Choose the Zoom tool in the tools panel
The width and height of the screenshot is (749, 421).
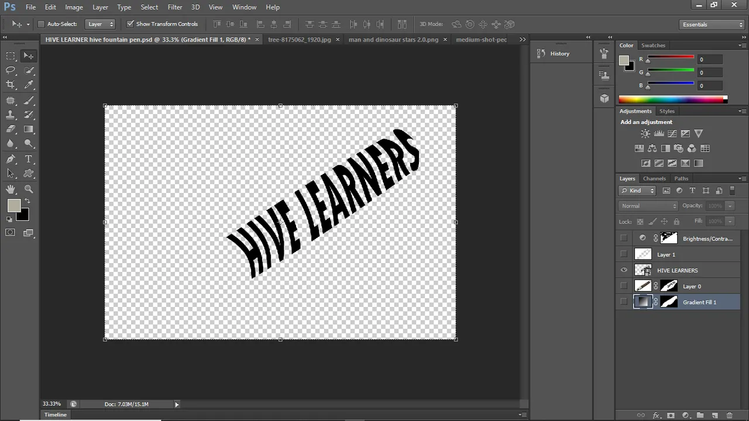29,189
